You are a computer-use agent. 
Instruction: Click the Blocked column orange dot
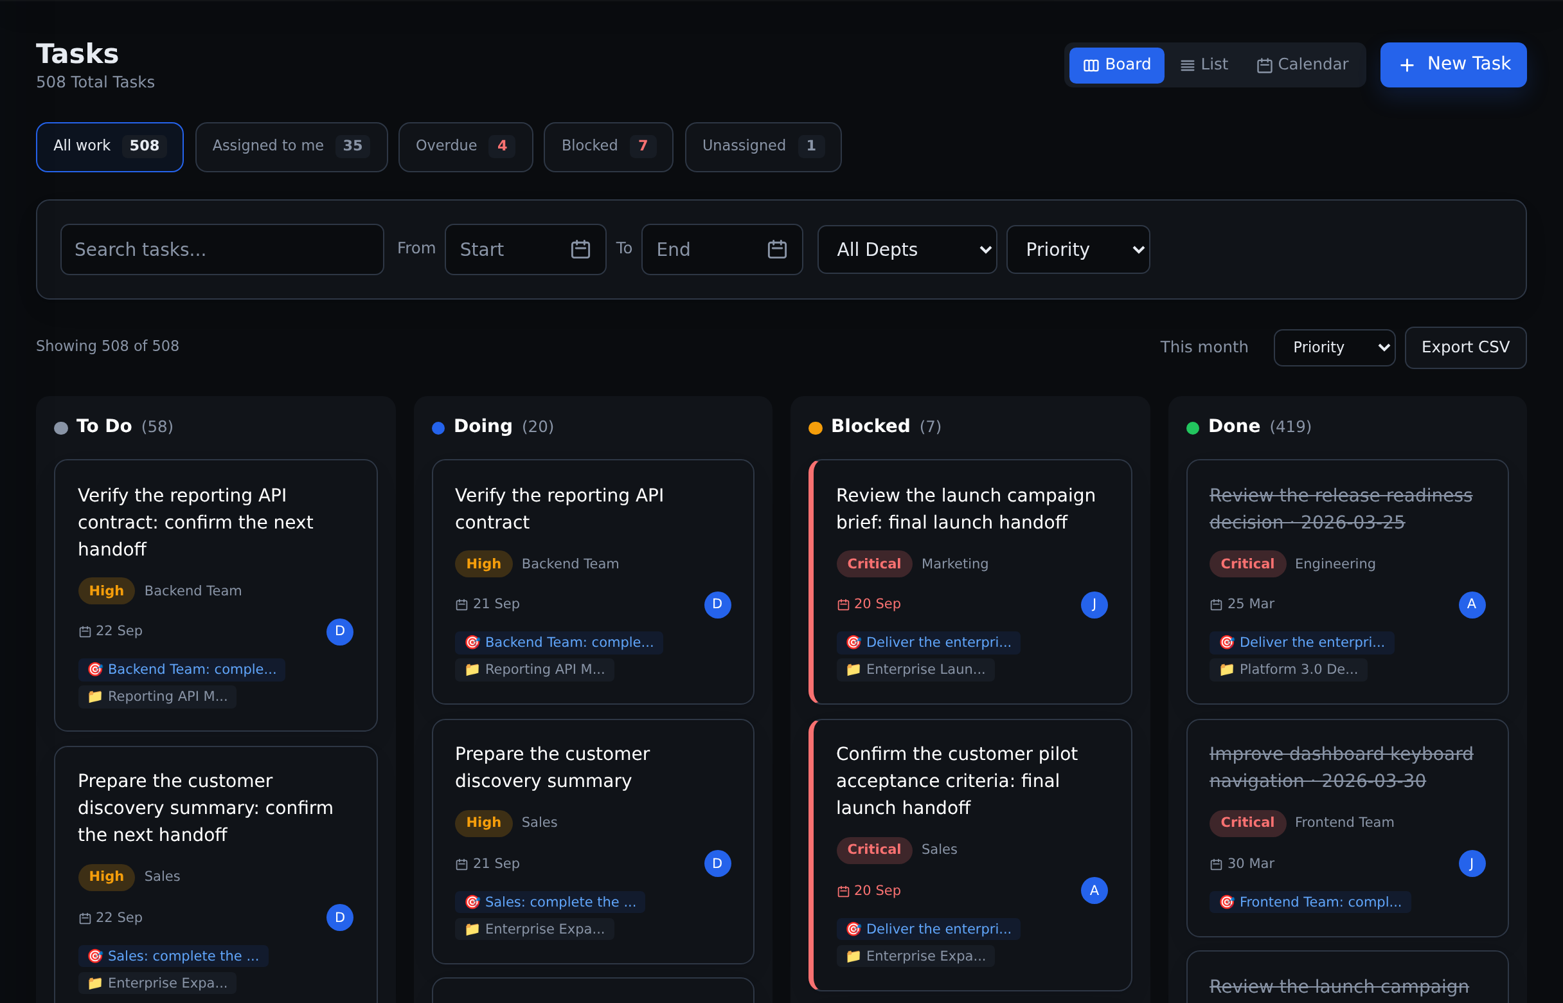815,428
